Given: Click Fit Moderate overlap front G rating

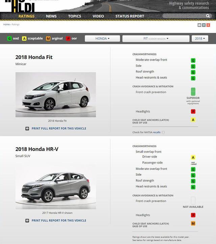Looking at the screenshot, I should point(193,61).
